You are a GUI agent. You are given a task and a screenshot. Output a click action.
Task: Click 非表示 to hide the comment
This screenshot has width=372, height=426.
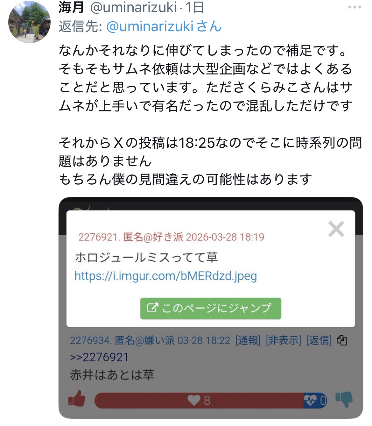283,340
